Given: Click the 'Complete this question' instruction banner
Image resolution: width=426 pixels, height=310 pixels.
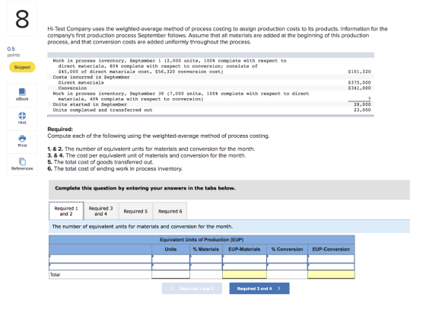Looking at the screenshot, I should (x=229, y=190).
